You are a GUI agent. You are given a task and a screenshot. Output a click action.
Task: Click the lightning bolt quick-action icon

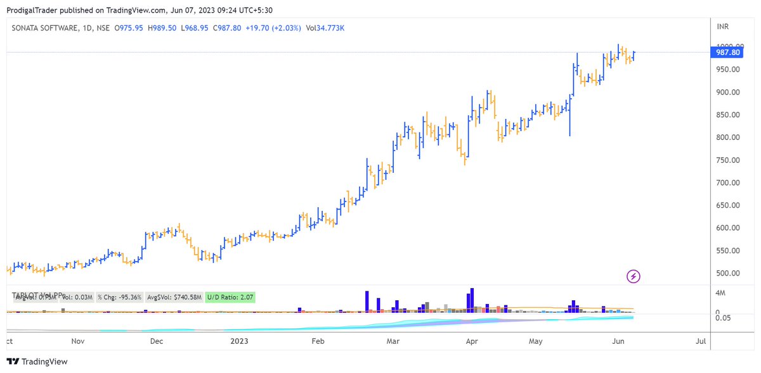click(632, 276)
